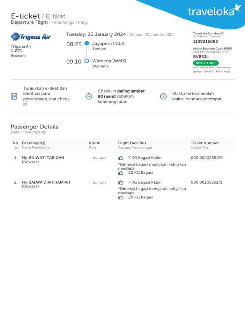
Task: Click the 20 KG baggage icon for Salwa Diah Hamiah
Action: pyautogui.click(x=121, y=197)
